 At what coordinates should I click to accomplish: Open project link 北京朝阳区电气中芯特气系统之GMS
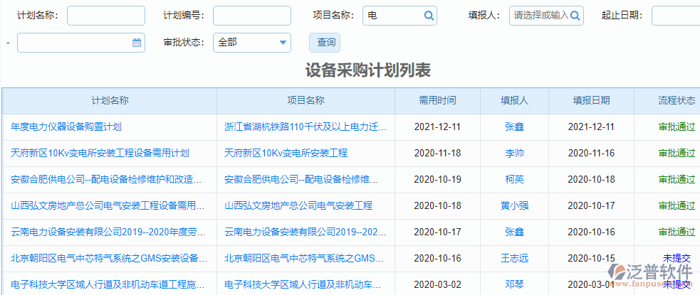305,258
